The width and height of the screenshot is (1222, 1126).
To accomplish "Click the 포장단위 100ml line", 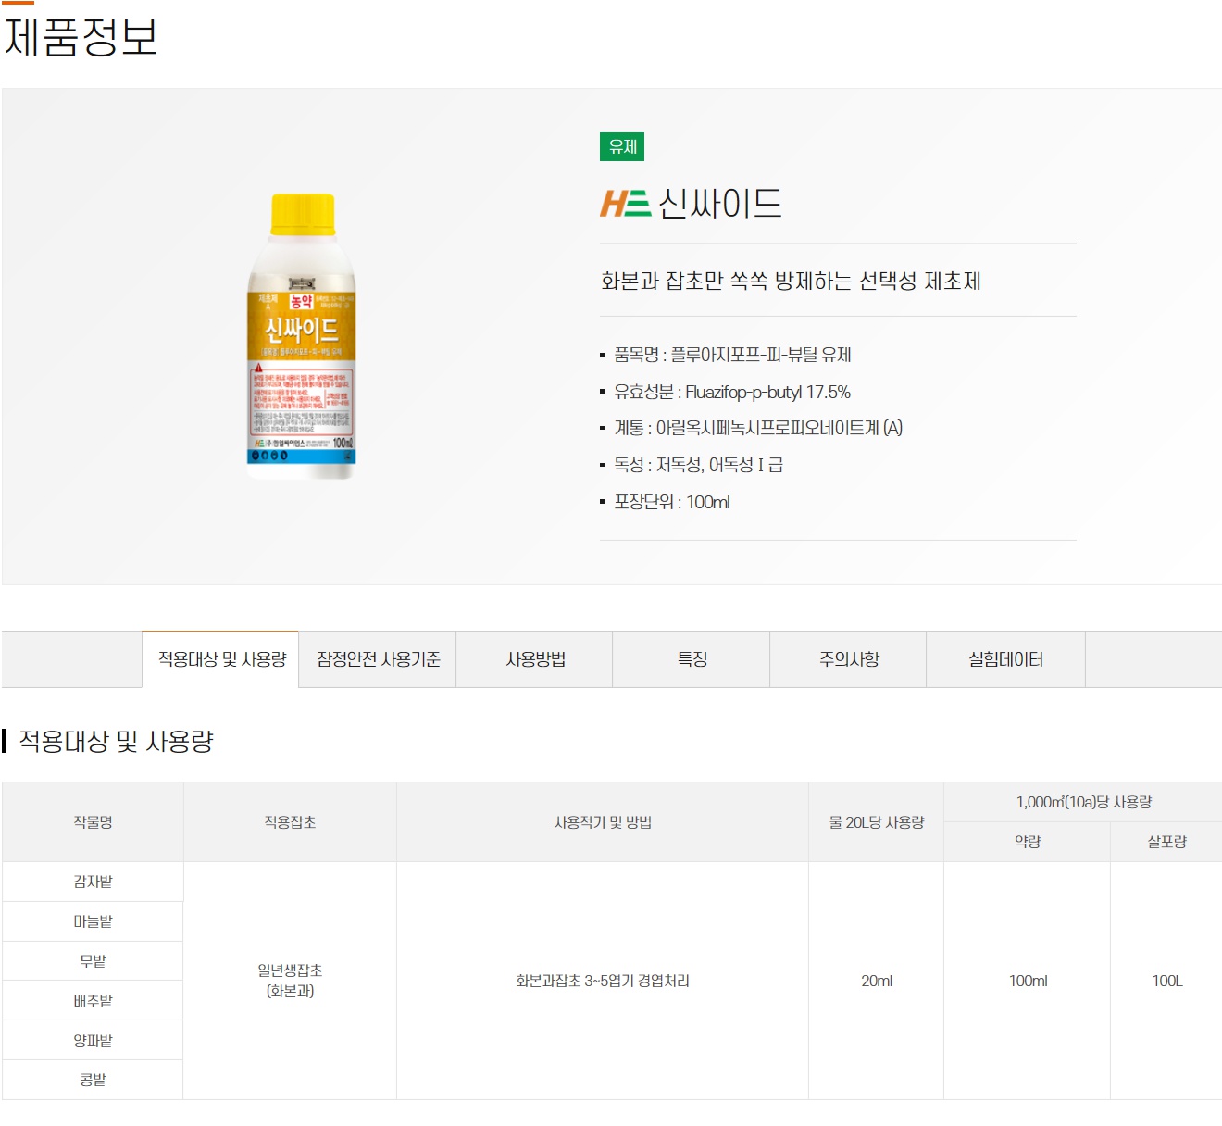I will [x=672, y=502].
